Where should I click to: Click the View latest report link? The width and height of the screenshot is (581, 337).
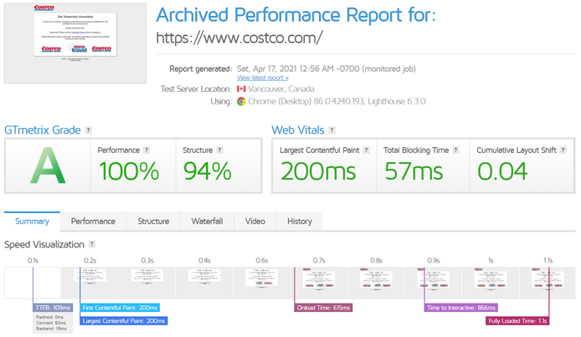(x=263, y=78)
